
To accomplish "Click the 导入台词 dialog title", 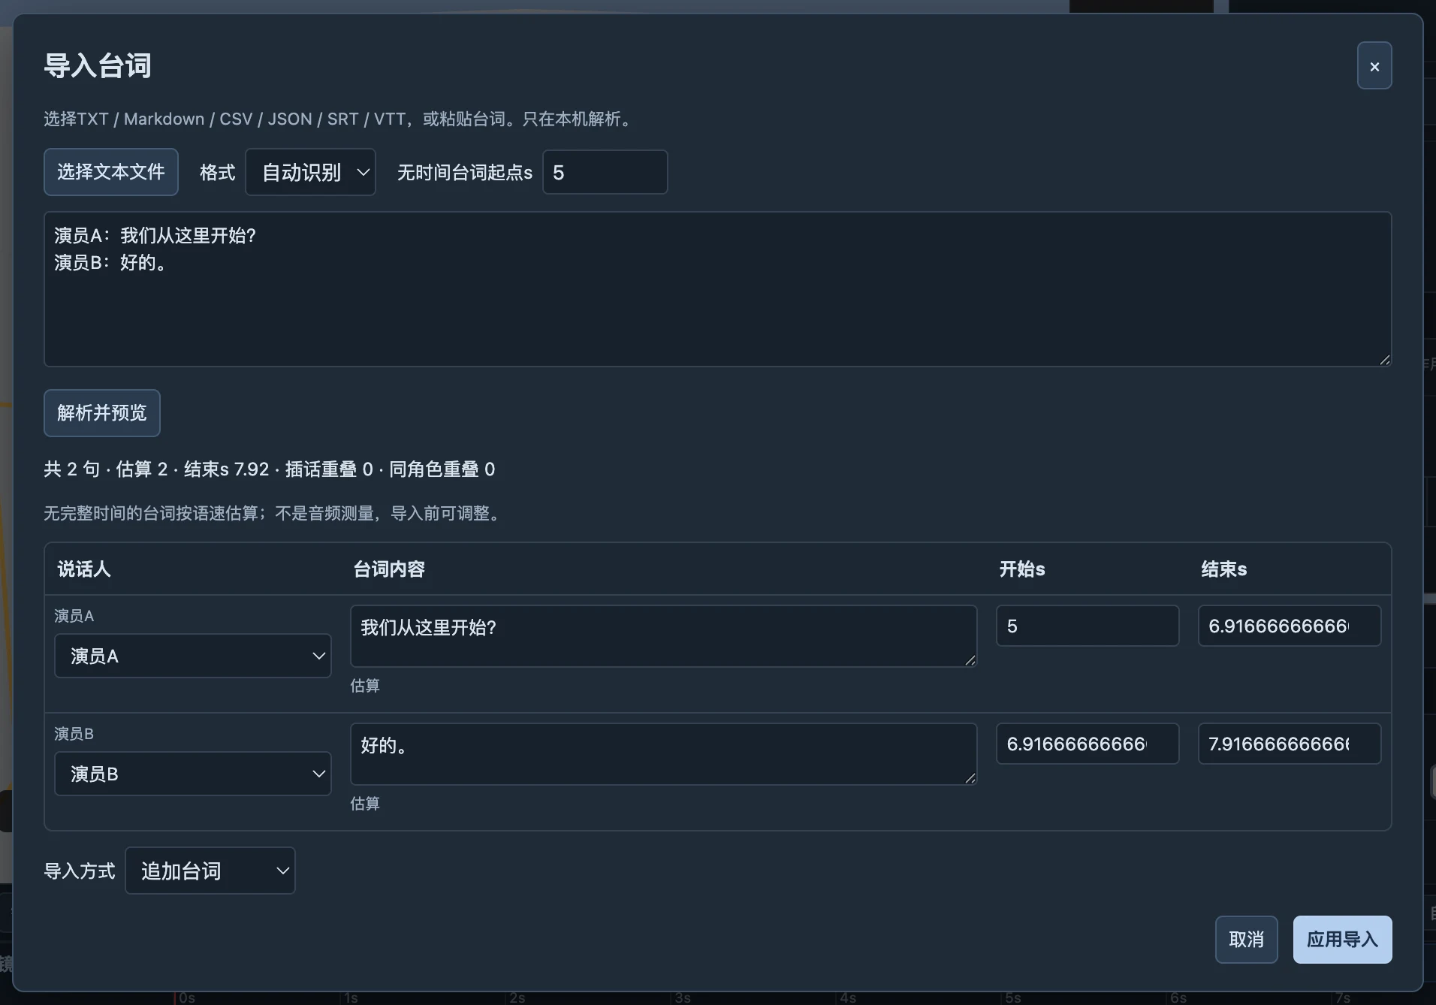I will click(98, 66).
